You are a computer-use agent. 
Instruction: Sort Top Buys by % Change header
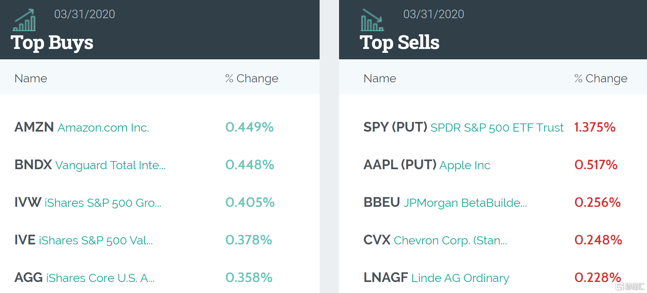pos(252,78)
